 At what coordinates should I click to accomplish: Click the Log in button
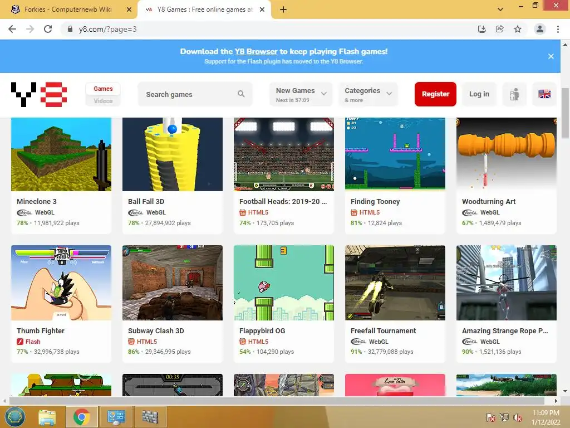479,94
